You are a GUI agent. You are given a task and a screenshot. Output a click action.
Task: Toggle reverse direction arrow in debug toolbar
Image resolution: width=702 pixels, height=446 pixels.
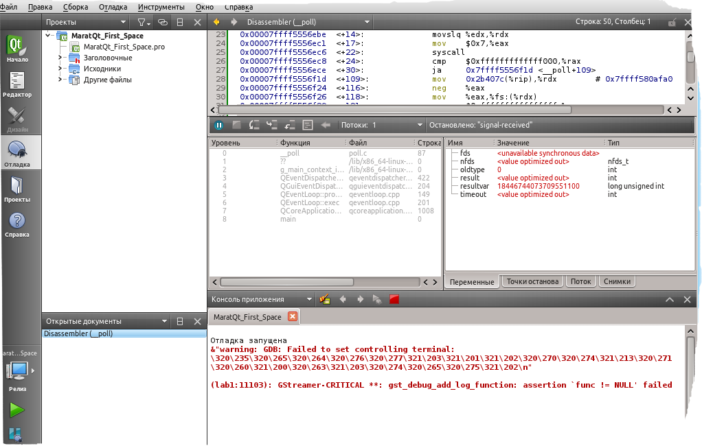click(x=326, y=126)
